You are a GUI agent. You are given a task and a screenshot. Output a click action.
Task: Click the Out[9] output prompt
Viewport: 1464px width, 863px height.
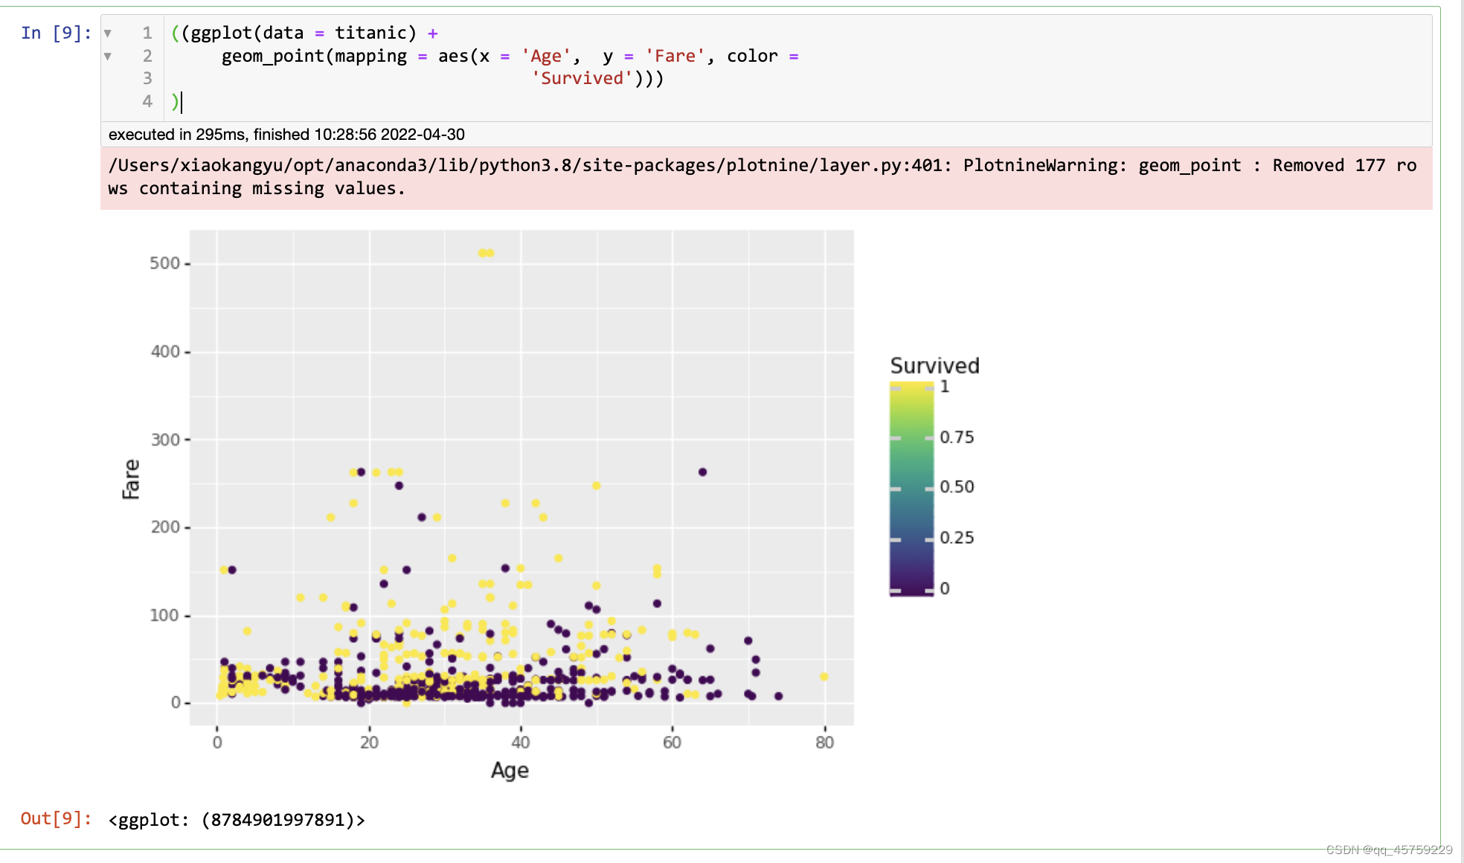(56, 819)
